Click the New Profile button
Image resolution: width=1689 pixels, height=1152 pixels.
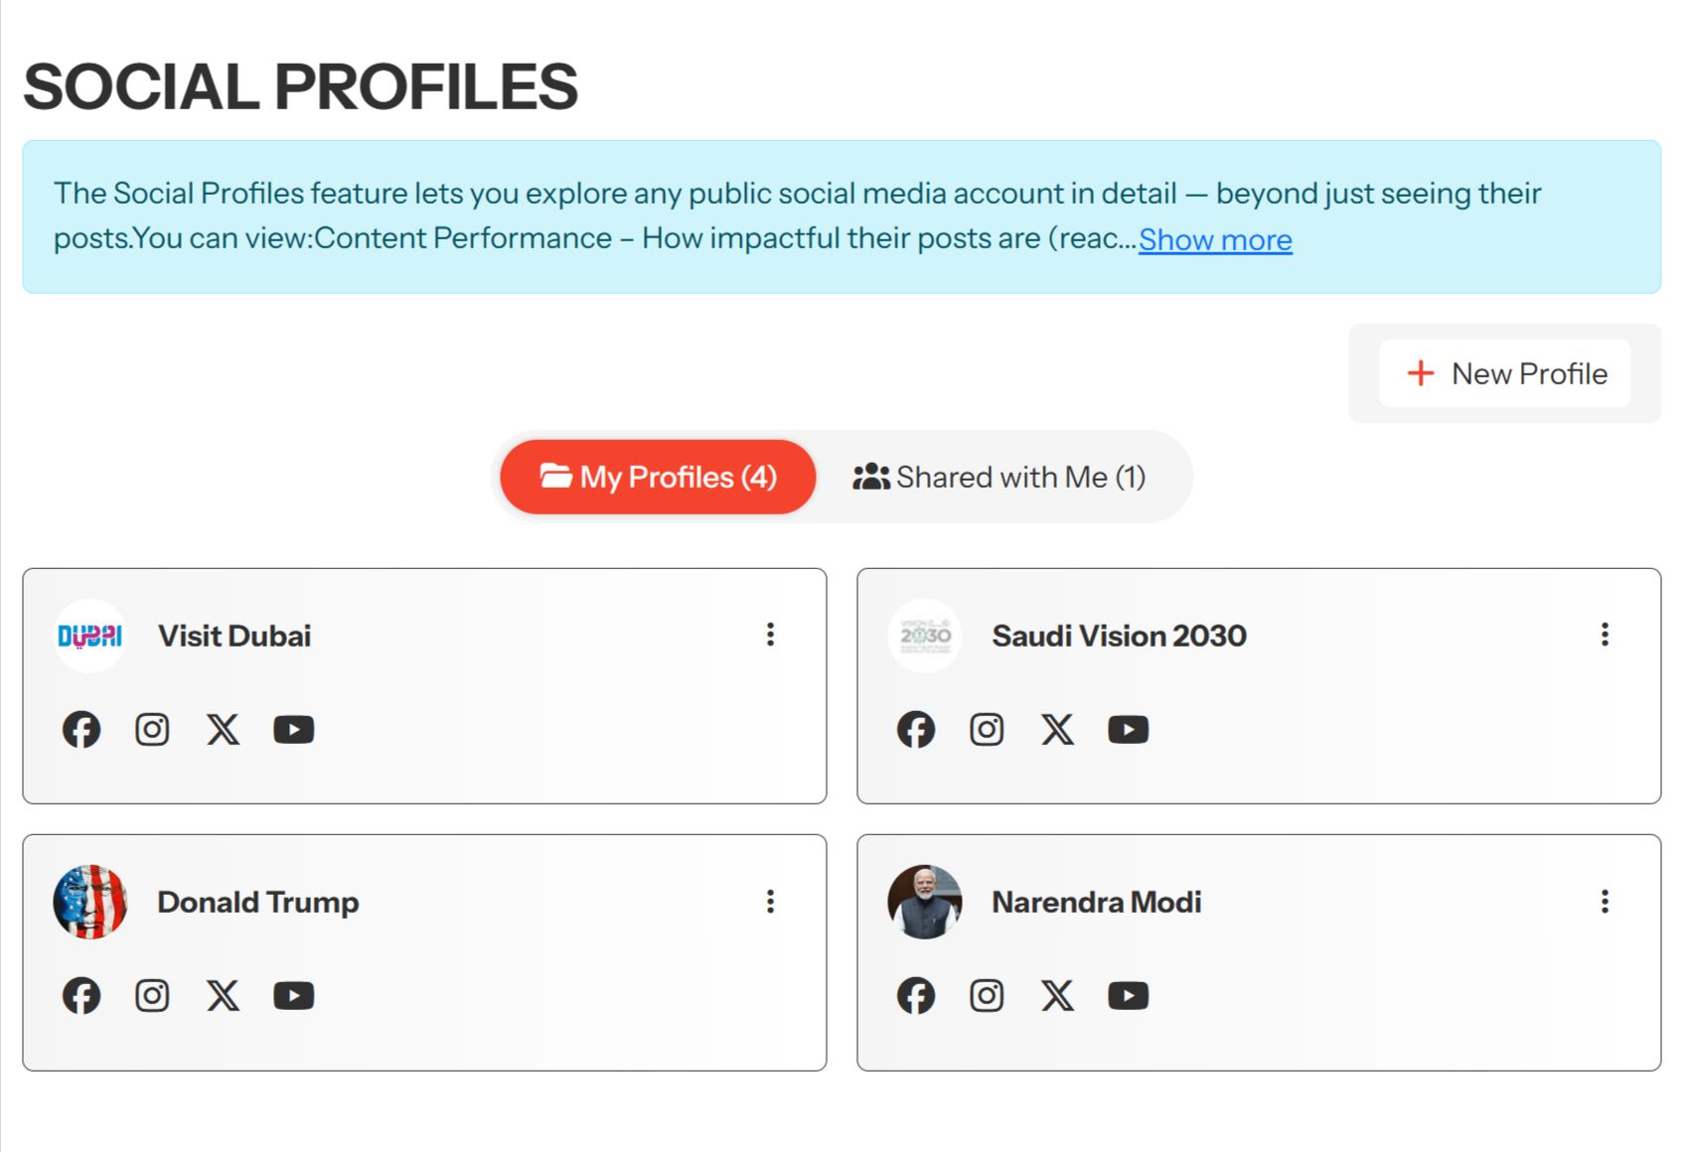[1505, 373]
